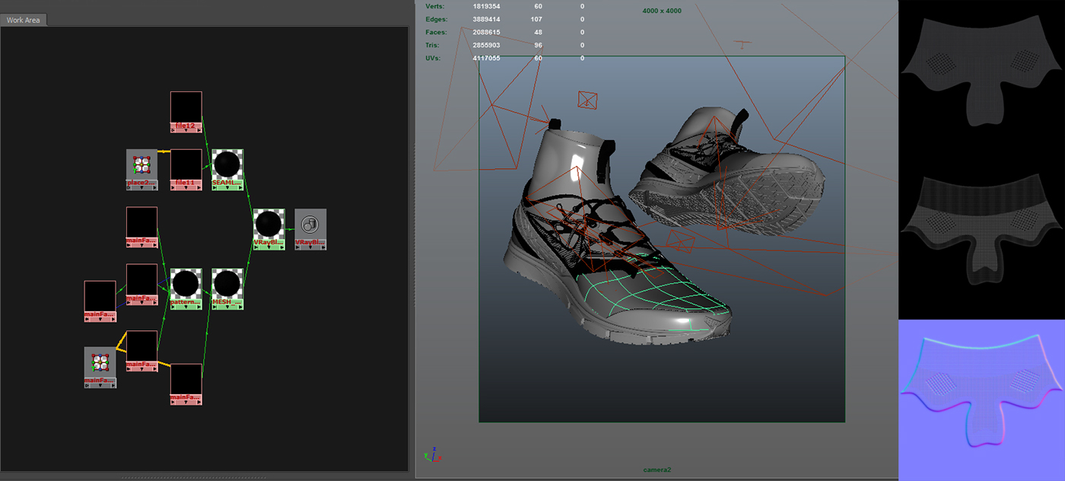Click the SEAML node's shader ball icon
1065x481 pixels.
[227, 164]
